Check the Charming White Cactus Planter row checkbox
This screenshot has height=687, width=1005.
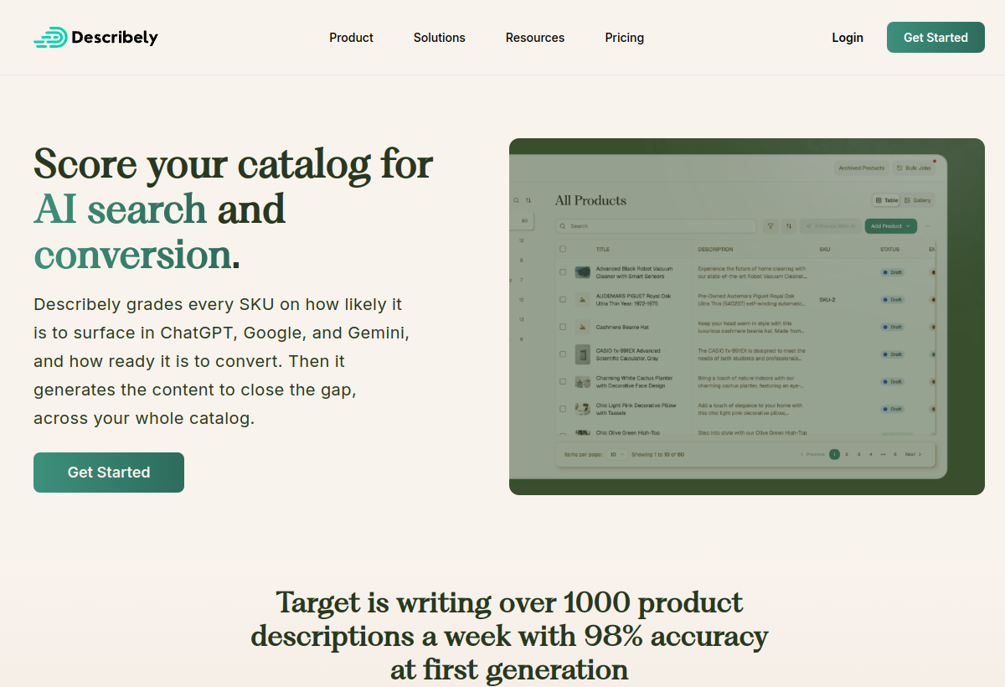(x=563, y=382)
